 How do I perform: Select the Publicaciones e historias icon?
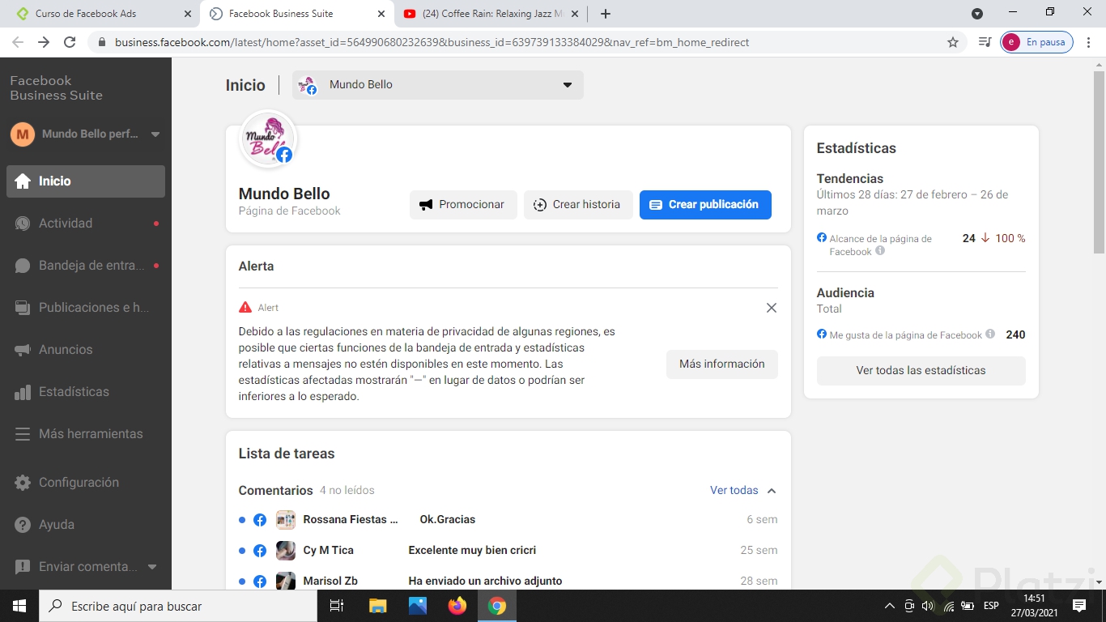[x=21, y=307]
